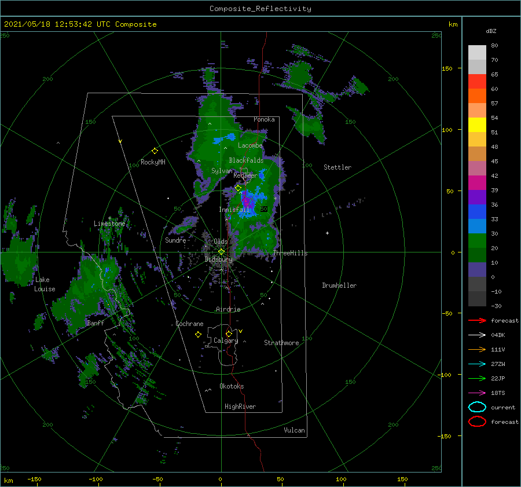Click the white plus marker east of ThreeHills

point(327,233)
